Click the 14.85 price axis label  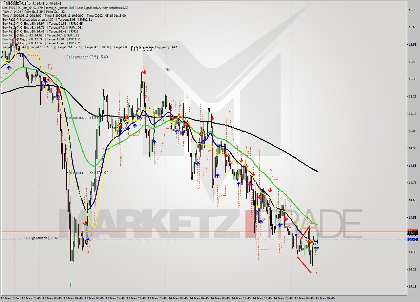pyautogui.click(x=412, y=165)
